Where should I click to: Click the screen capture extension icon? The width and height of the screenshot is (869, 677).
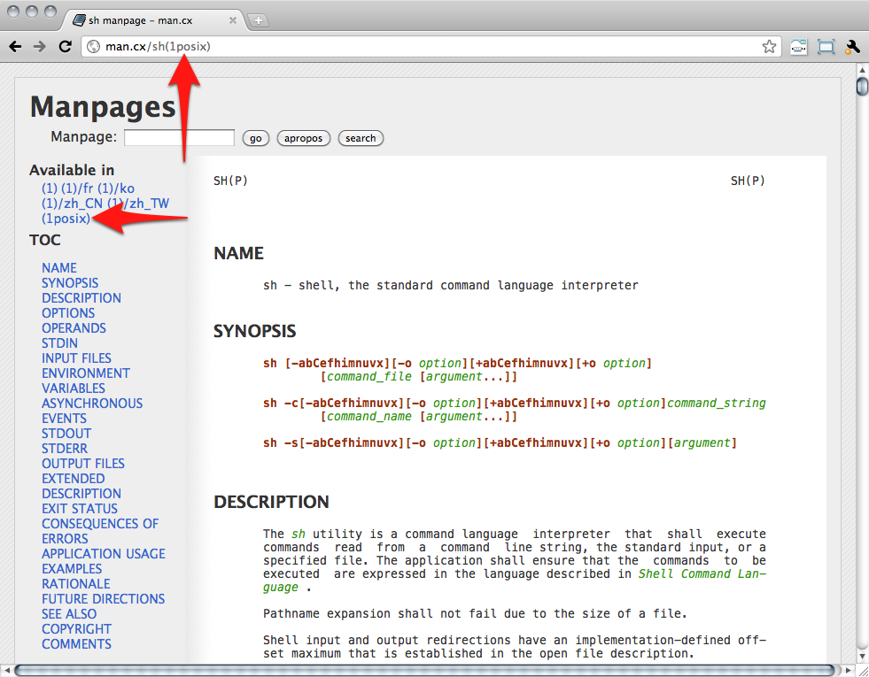tap(826, 47)
